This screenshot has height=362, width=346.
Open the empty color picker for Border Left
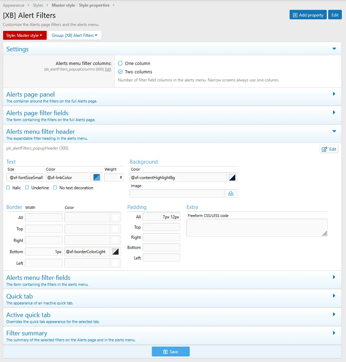tap(115, 263)
